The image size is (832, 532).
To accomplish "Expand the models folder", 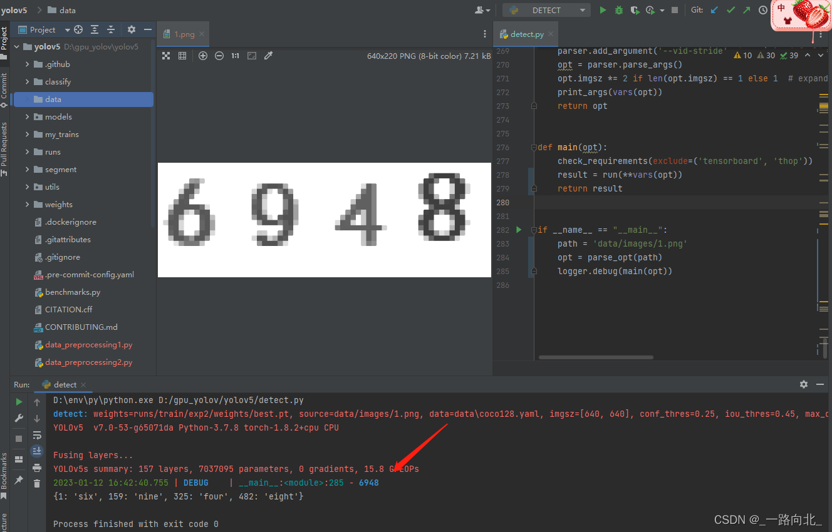I will [x=26, y=116].
